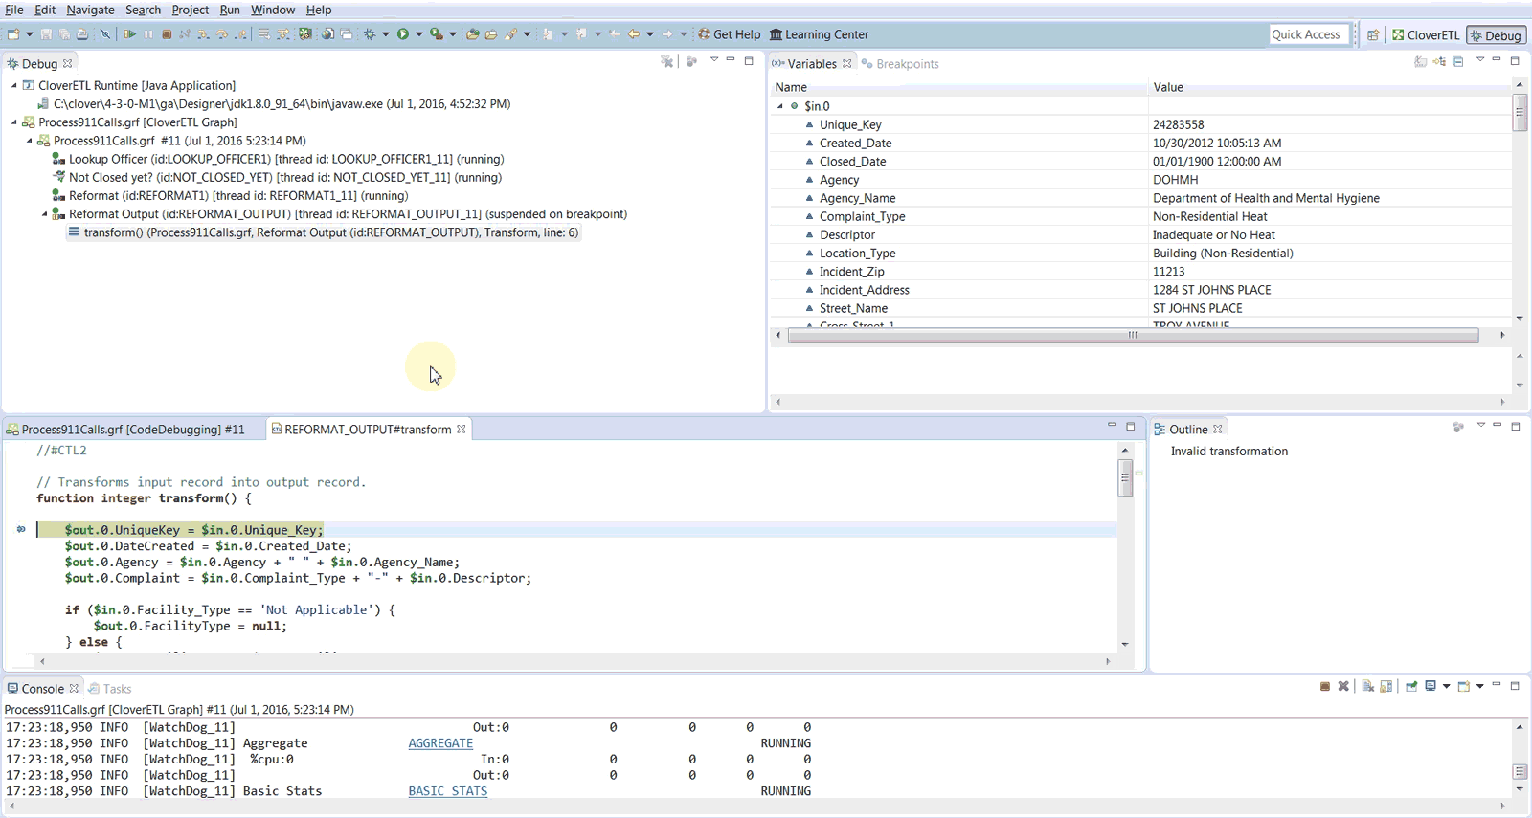Image resolution: width=1532 pixels, height=818 pixels.
Task: Open the Window menu
Action: tap(273, 10)
